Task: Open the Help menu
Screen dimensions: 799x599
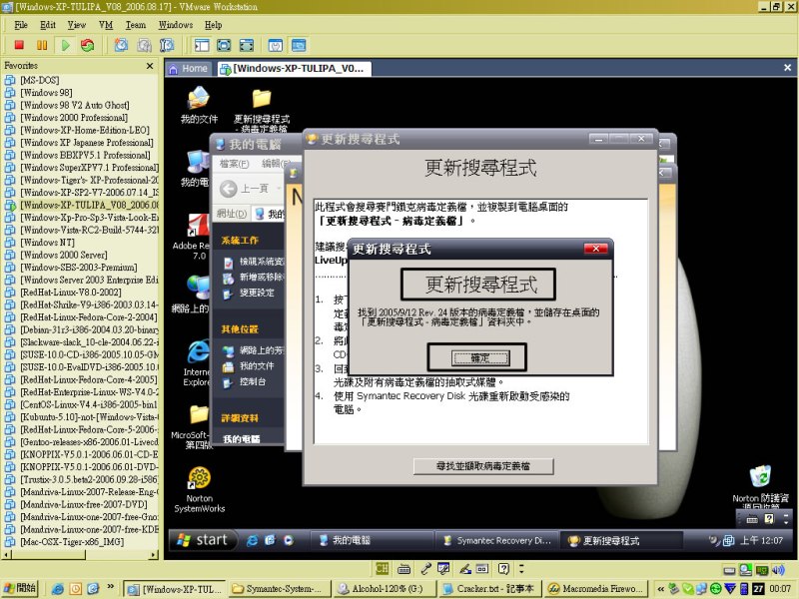Action: (213, 24)
